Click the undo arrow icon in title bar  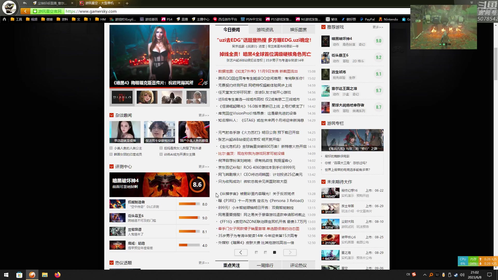click(x=25, y=3)
